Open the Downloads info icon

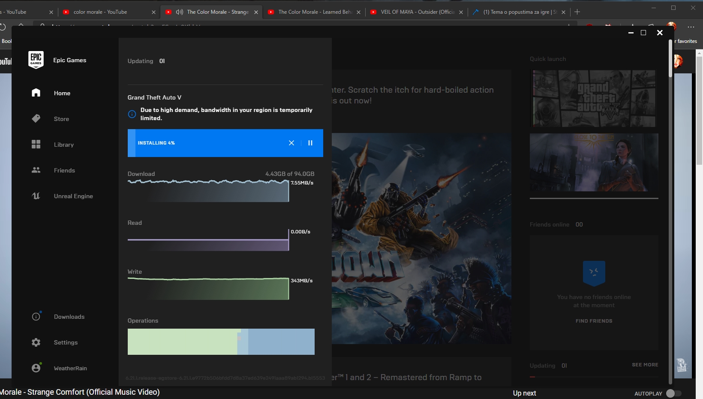click(36, 316)
